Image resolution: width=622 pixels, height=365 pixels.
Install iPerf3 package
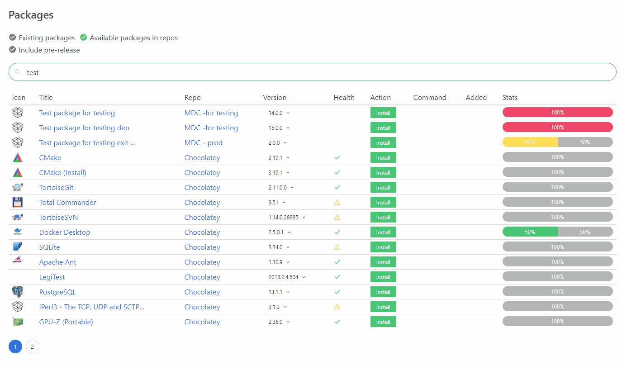point(383,307)
